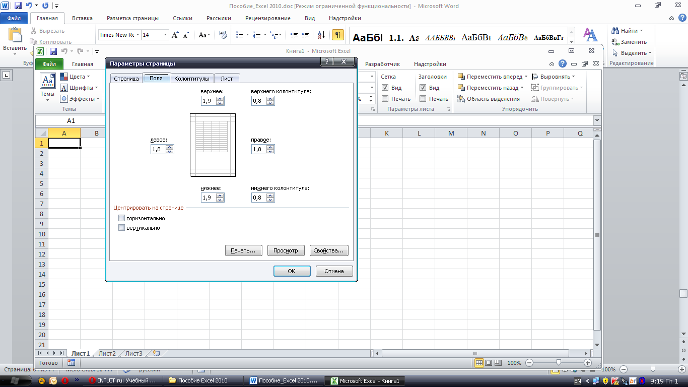Increase the верхнее margin stepper
Screen dimensions: 688x387
click(x=220, y=99)
